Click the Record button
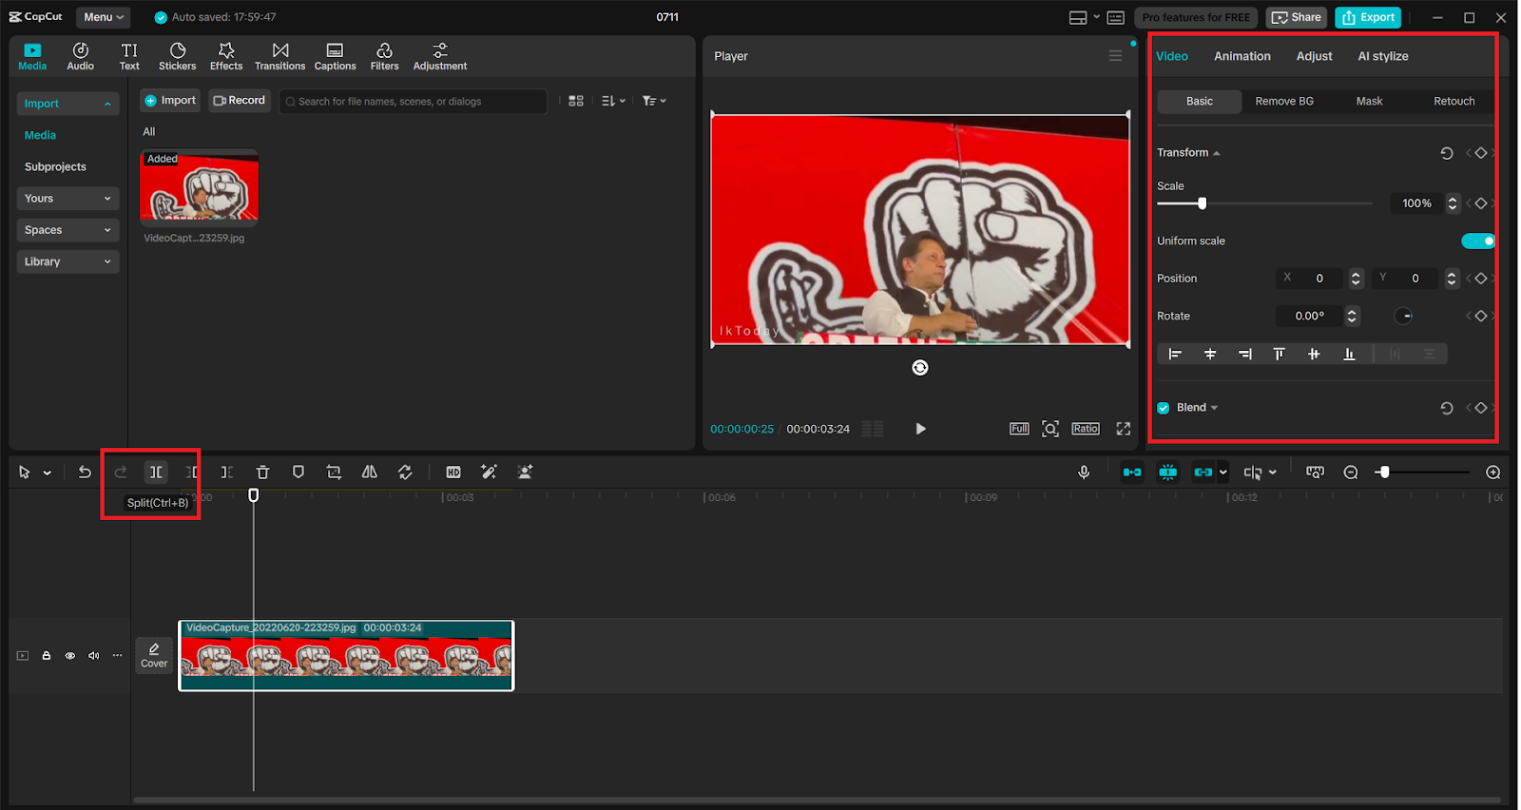The height and width of the screenshot is (810, 1521). (240, 101)
